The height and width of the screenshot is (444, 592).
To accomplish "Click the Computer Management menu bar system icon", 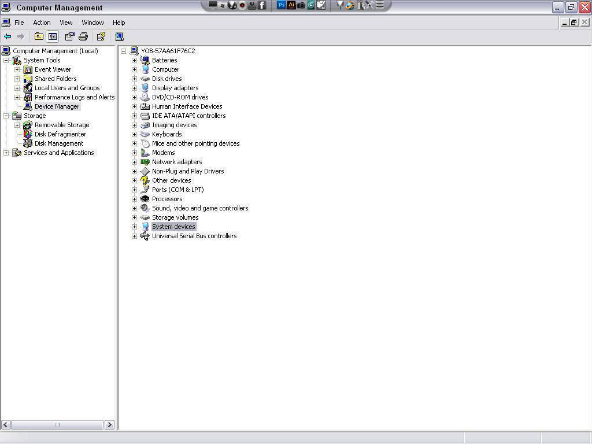I will [x=6, y=23].
